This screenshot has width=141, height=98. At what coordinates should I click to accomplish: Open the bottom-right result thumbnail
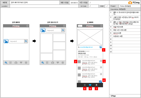click(59, 55)
